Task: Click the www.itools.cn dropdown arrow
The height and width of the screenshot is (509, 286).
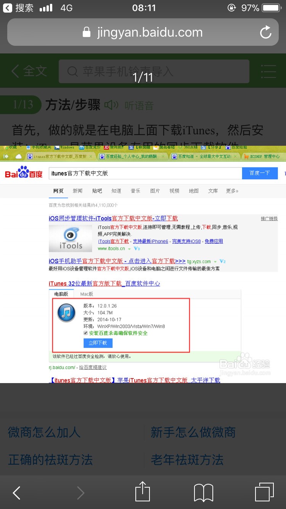Action: 129,249
